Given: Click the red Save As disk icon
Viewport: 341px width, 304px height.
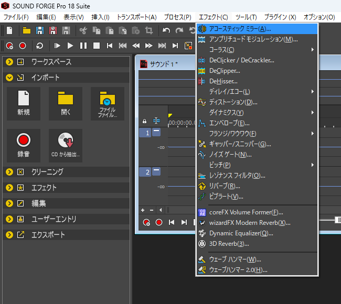Looking at the screenshot, I should (x=53, y=30).
